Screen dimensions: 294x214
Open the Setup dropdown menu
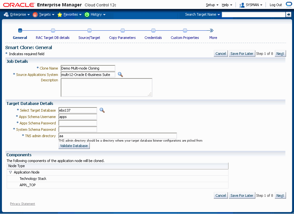coord(212,5)
